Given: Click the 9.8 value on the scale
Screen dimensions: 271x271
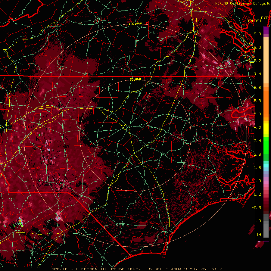Looking at the screenshot, I should [x=257, y=34].
